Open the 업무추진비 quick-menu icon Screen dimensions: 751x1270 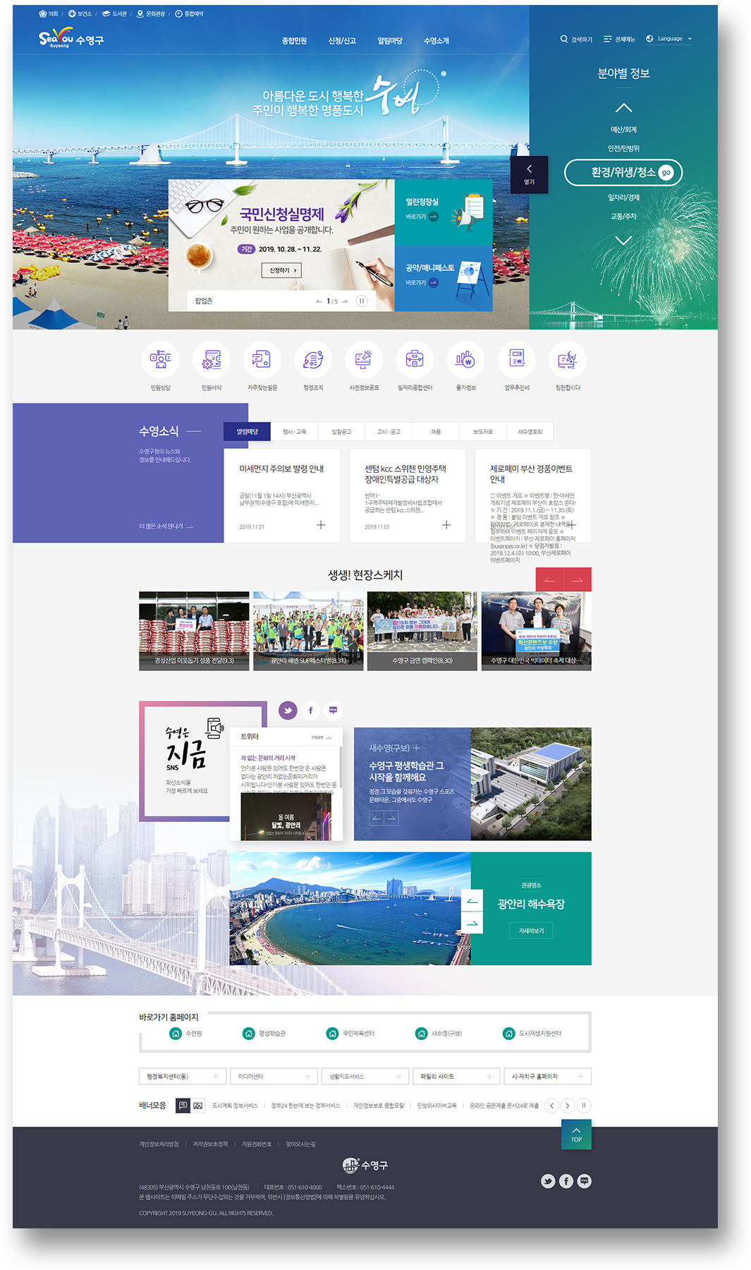(516, 360)
